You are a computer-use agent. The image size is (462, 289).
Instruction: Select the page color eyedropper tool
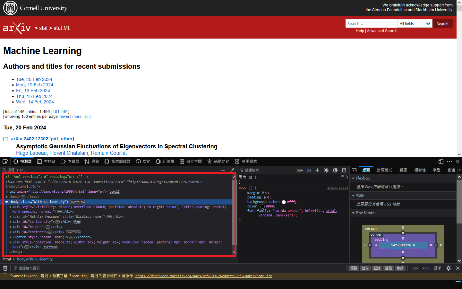232,170
